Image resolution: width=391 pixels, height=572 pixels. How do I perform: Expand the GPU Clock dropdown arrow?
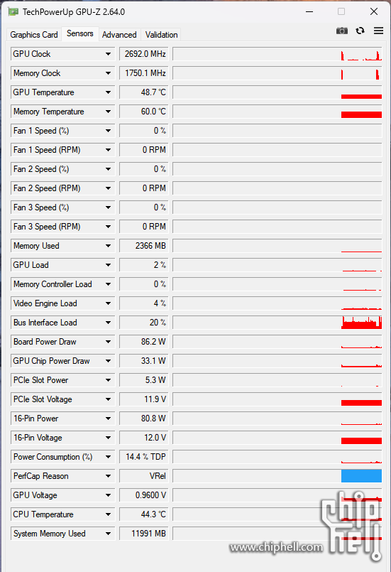109,54
